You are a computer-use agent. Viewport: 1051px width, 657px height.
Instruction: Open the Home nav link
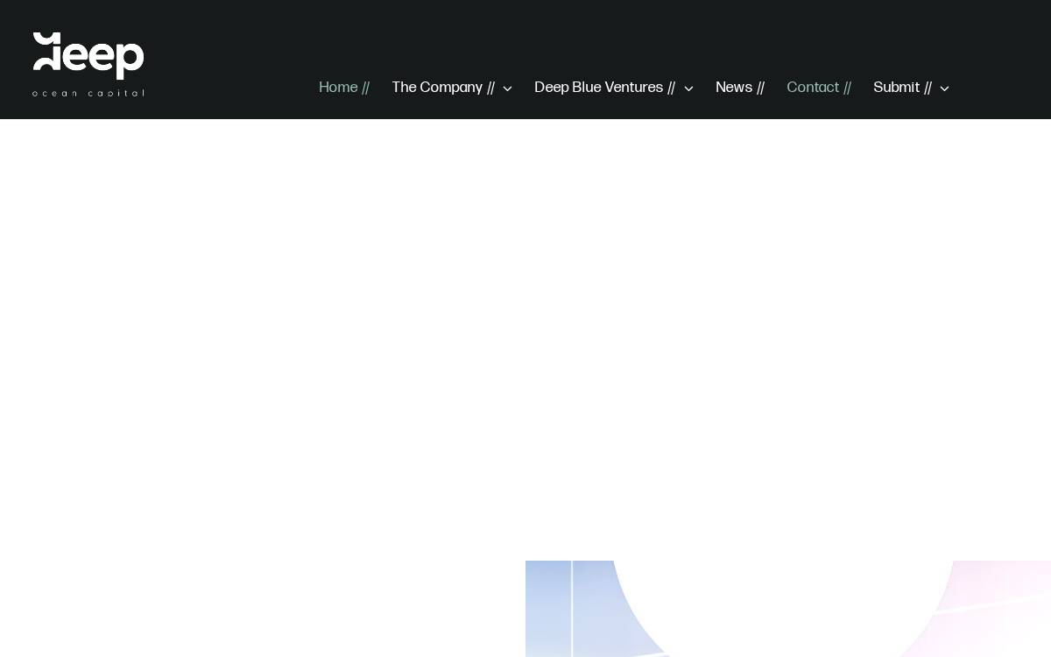point(344,88)
